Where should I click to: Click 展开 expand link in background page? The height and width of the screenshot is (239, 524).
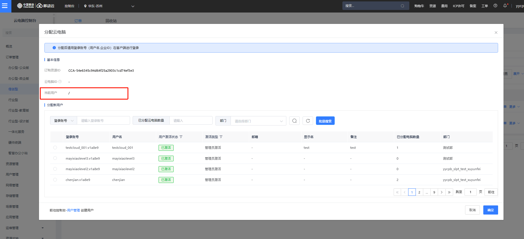518,74
